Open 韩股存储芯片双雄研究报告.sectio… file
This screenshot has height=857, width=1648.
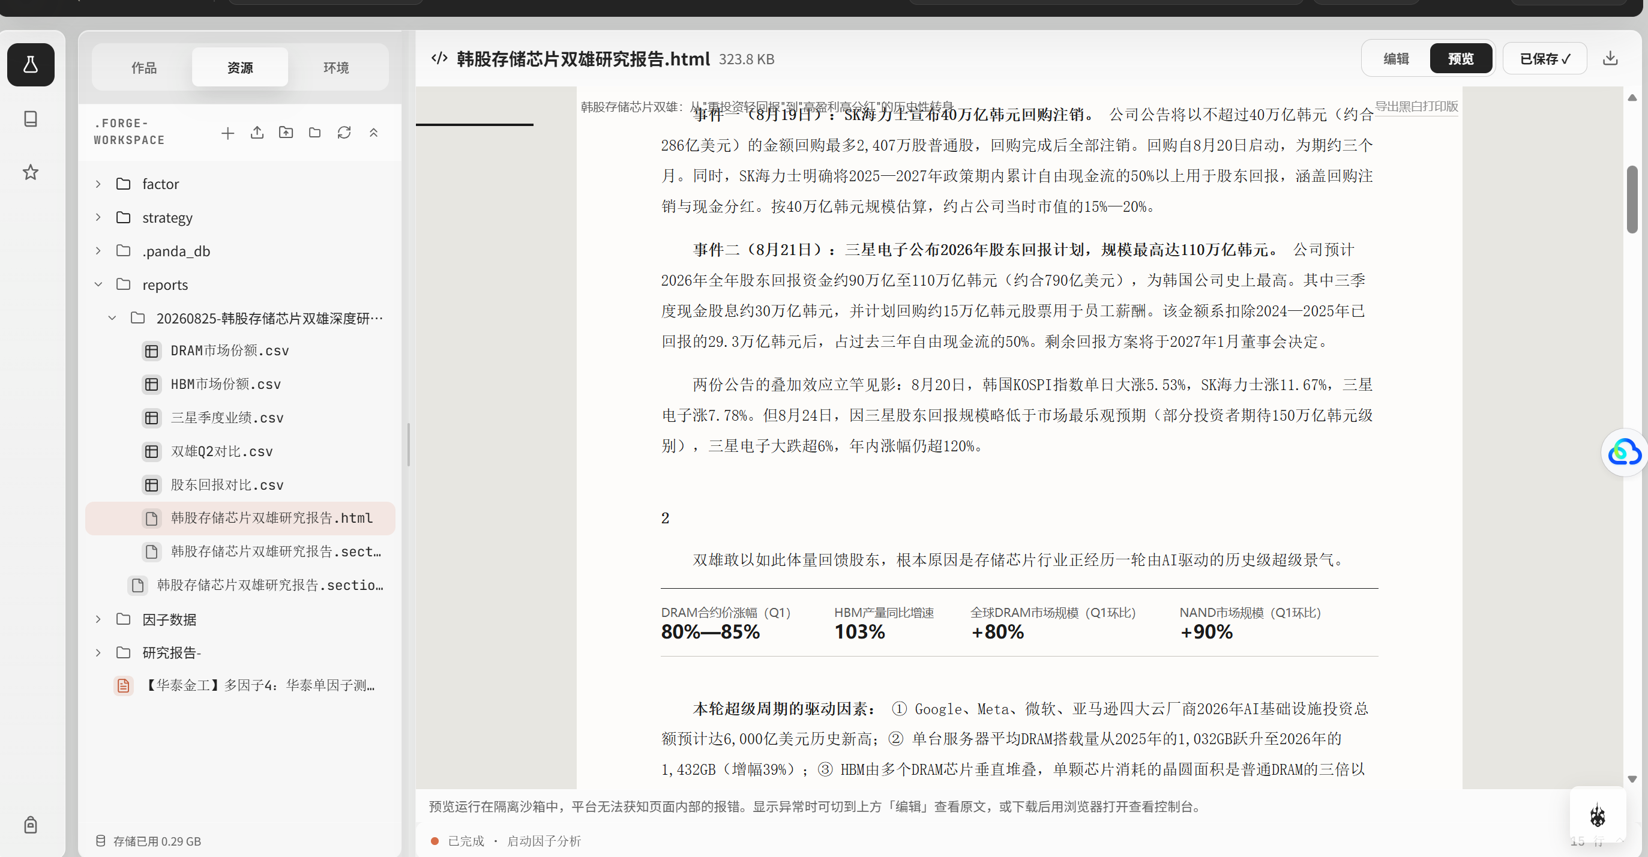(x=241, y=585)
